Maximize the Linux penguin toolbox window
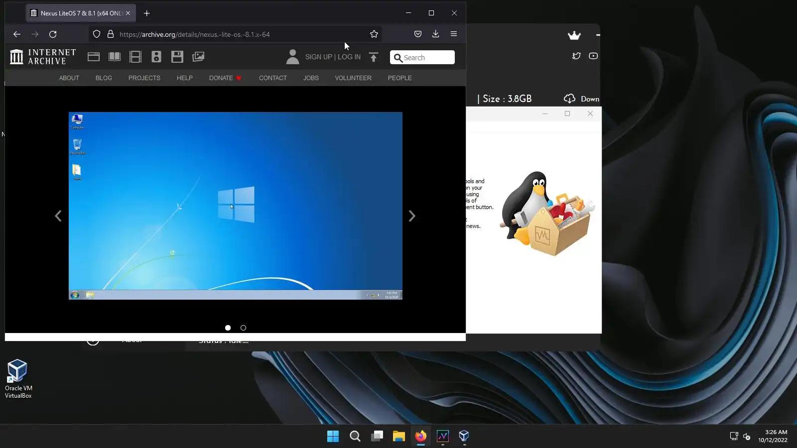 567,113
